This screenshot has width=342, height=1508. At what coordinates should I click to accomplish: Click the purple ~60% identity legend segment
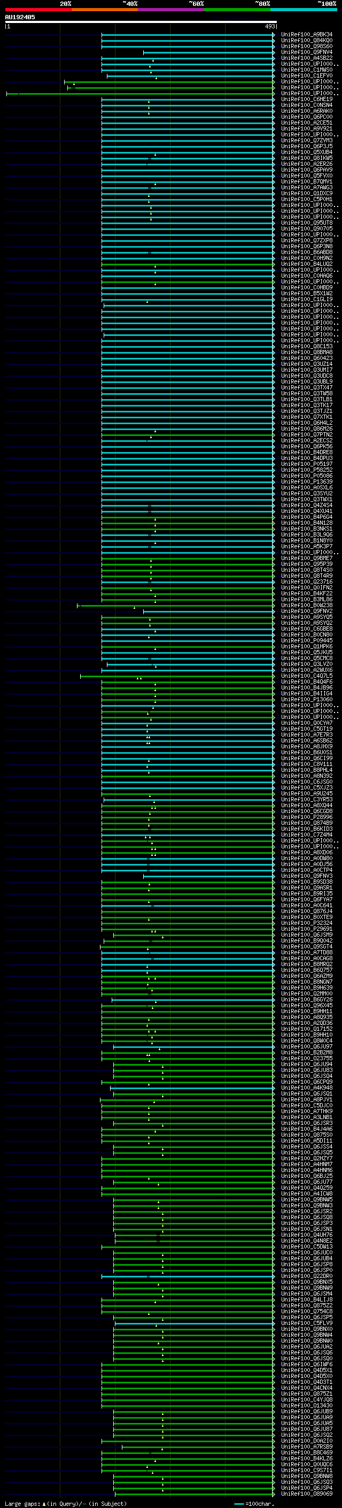click(172, 10)
